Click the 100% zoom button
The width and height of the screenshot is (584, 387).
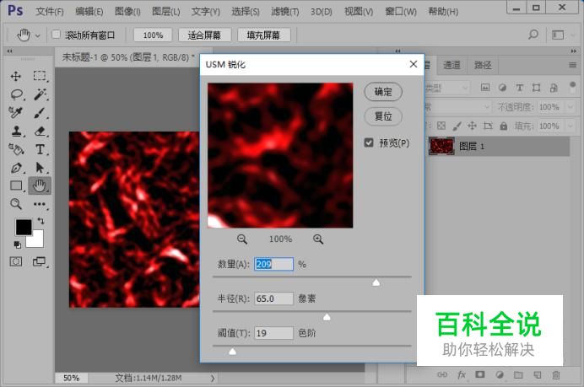(x=153, y=35)
